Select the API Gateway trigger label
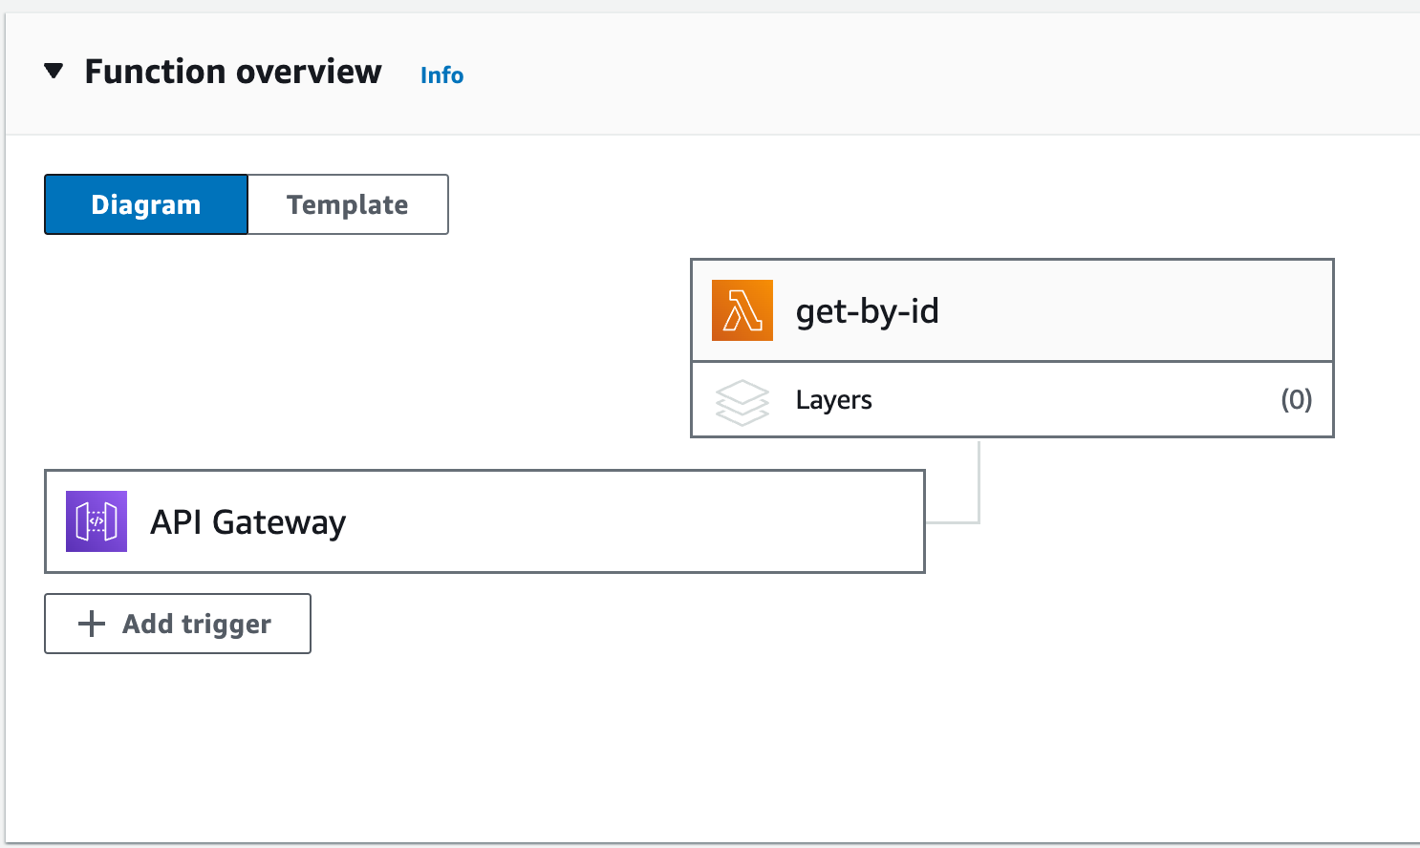 point(248,522)
